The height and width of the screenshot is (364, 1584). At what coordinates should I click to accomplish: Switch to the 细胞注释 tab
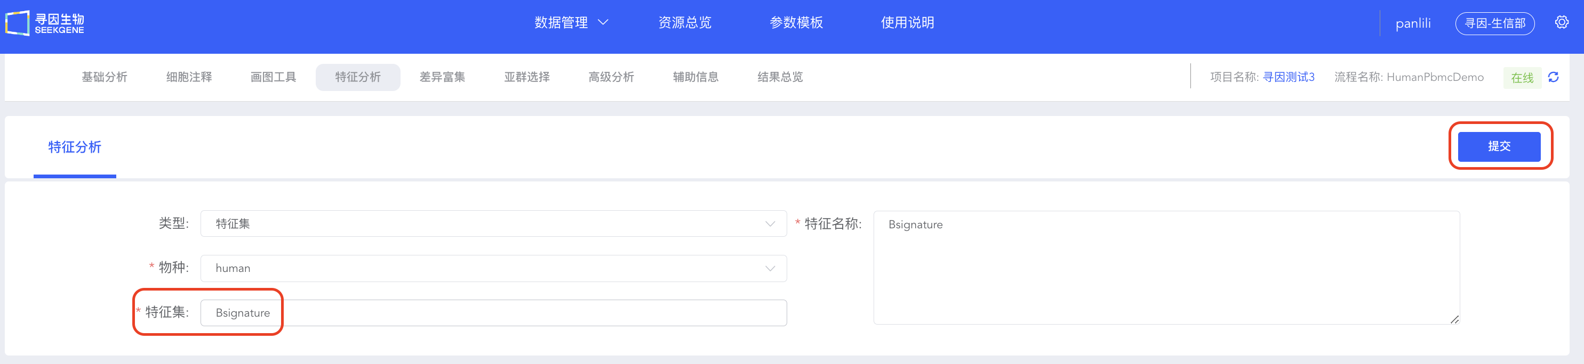(x=189, y=77)
